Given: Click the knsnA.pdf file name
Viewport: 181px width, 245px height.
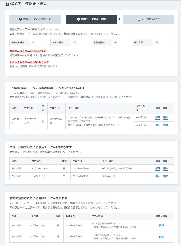Looking at the screenshot, I should pyautogui.click(x=141, y=125).
